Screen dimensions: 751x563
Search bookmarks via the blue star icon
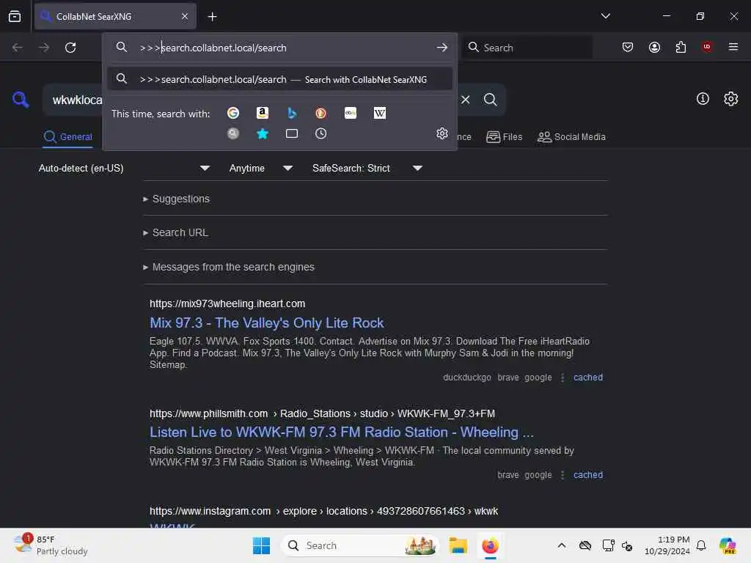[263, 133]
